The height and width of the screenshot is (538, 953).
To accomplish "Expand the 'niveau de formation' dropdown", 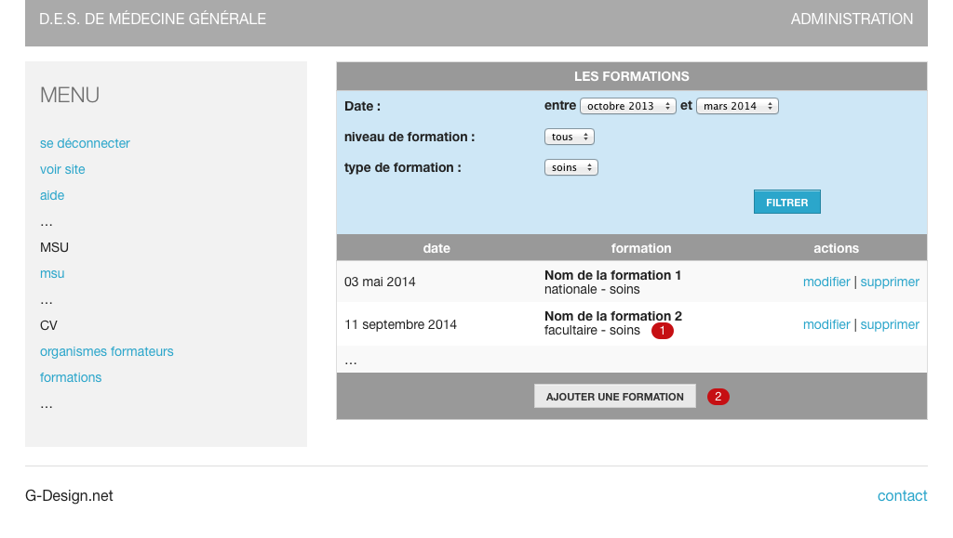I will point(569,137).
